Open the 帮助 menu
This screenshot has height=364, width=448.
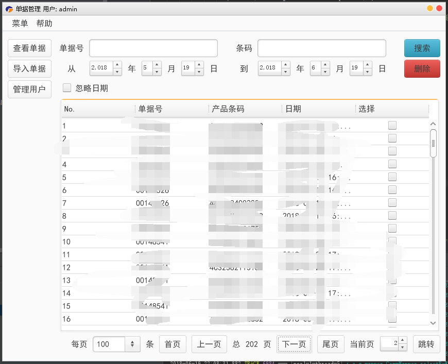tap(44, 24)
